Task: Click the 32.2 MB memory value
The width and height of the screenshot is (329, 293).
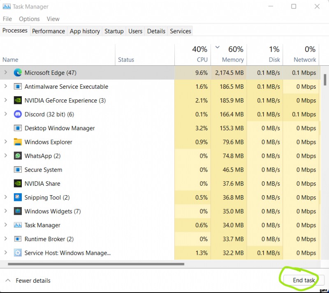Action: pos(233,253)
